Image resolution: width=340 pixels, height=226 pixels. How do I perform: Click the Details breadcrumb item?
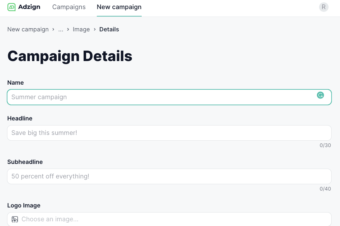click(109, 29)
